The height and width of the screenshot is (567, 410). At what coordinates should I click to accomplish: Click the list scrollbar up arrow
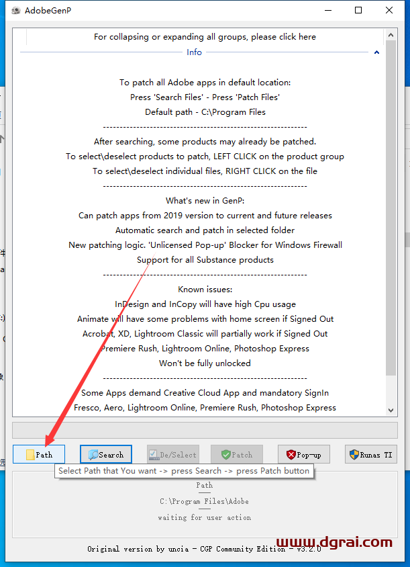coord(391,35)
